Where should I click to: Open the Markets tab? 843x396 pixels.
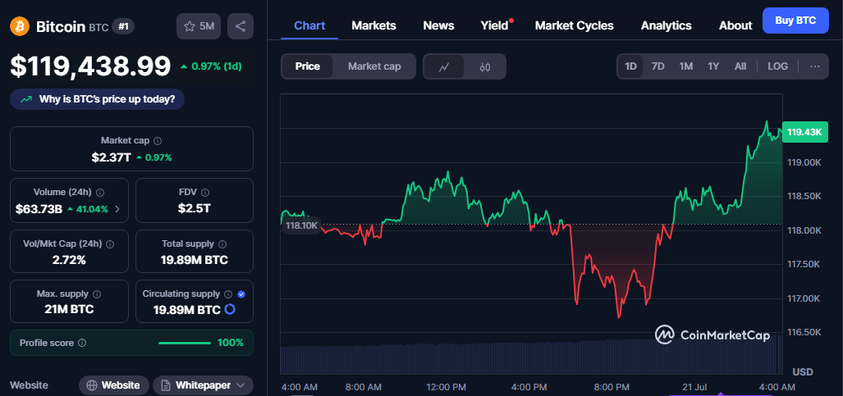pyautogui.click(x=373, y=25)
